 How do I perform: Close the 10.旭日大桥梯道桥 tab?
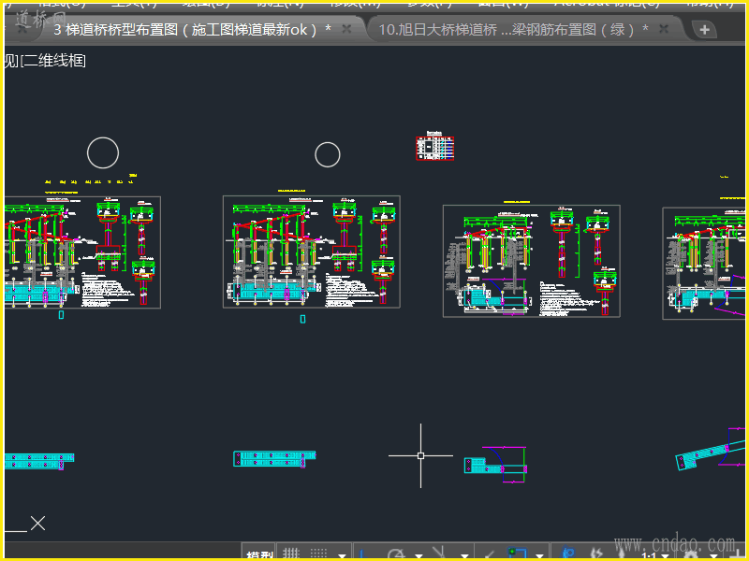664,30
